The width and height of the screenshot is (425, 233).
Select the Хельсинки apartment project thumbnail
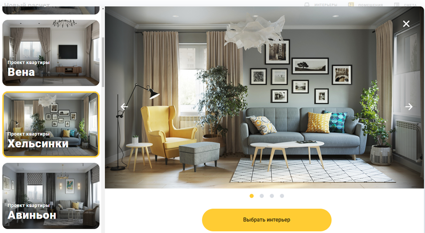point(51,124)
